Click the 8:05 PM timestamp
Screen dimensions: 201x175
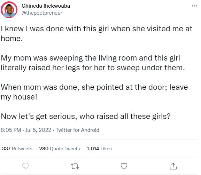click(11, 130)
